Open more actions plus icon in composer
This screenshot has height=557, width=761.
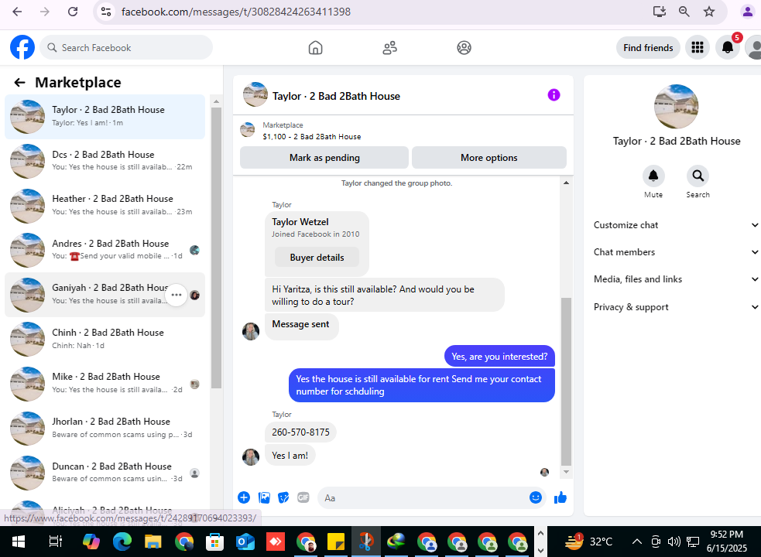(244, 497)
